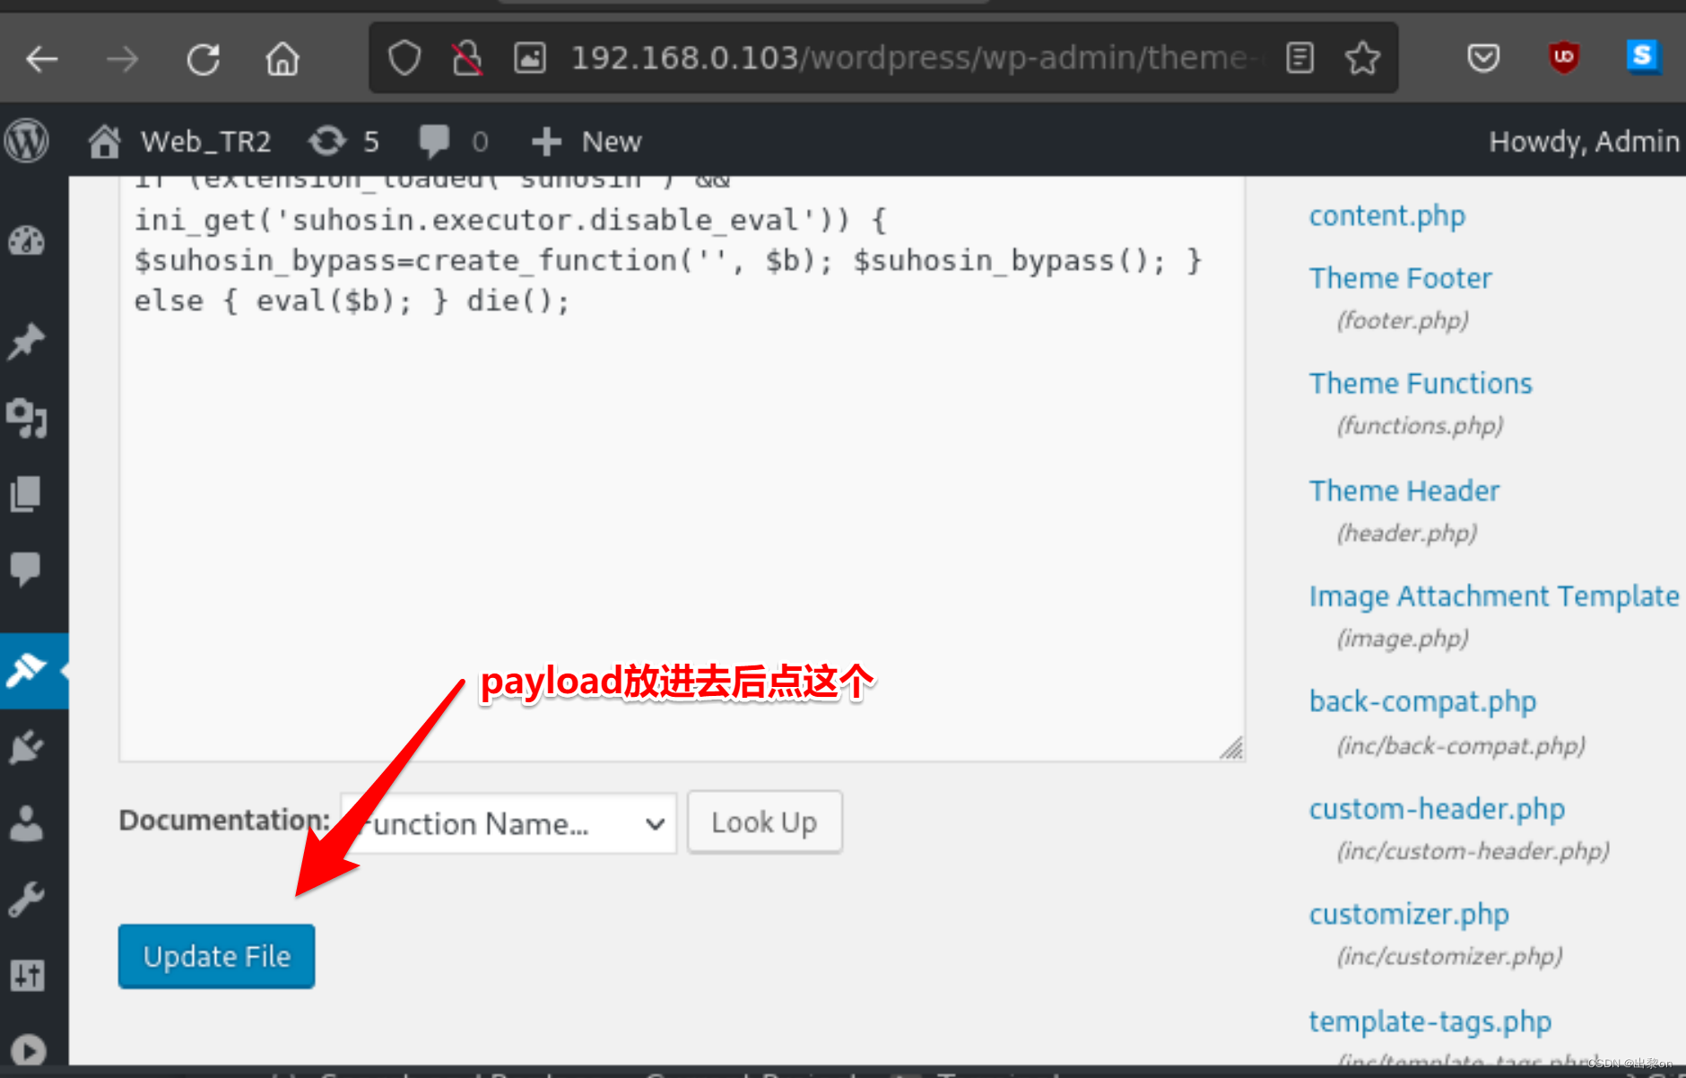Image resolution: width=1686 pixels, height=1078 pixels.
Task: Click the Update File button
Action: click(x=216, y=956)
